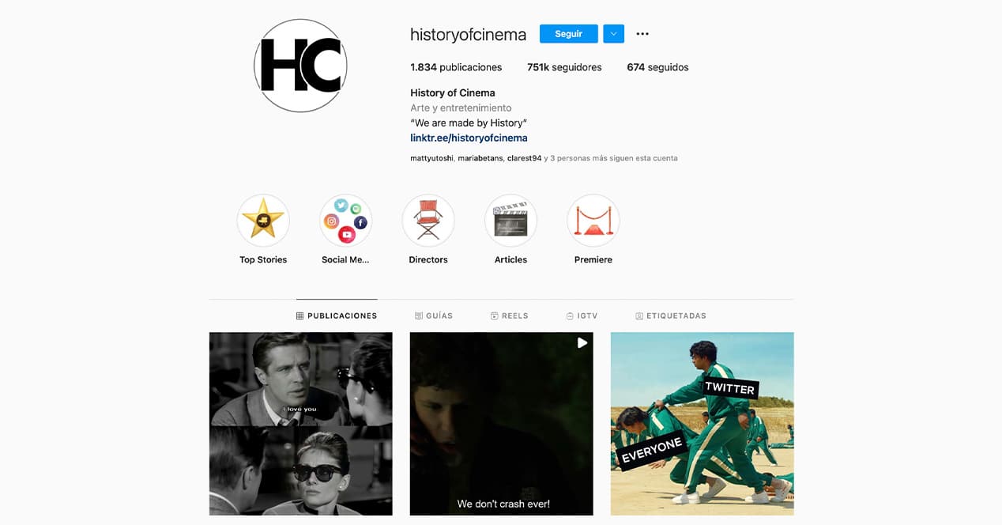This screenshot has height=525, width=1002.
Task: Show the Etiquetadas tab
Action: 671,315
